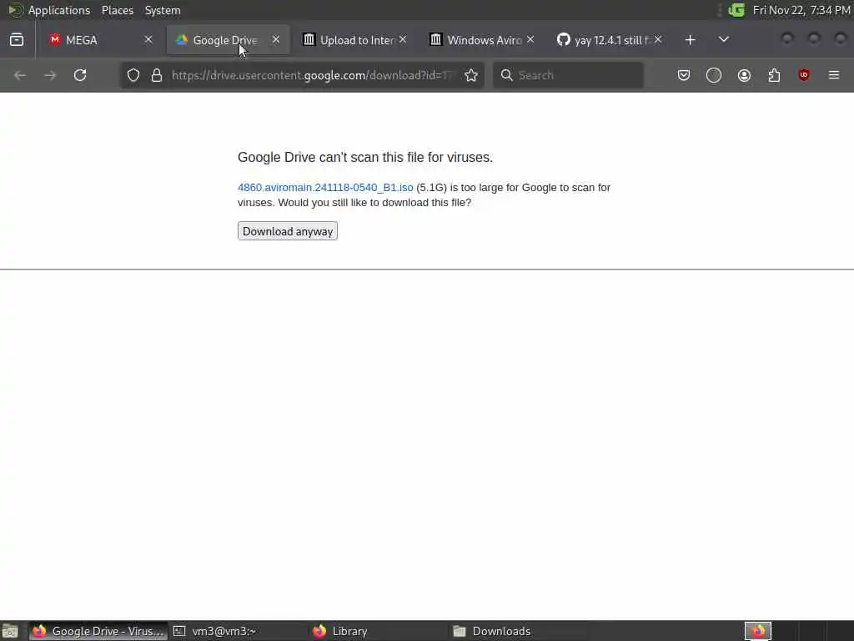Open Firefox View tab overview icon
Screen dimensions: 854x641
17,40
